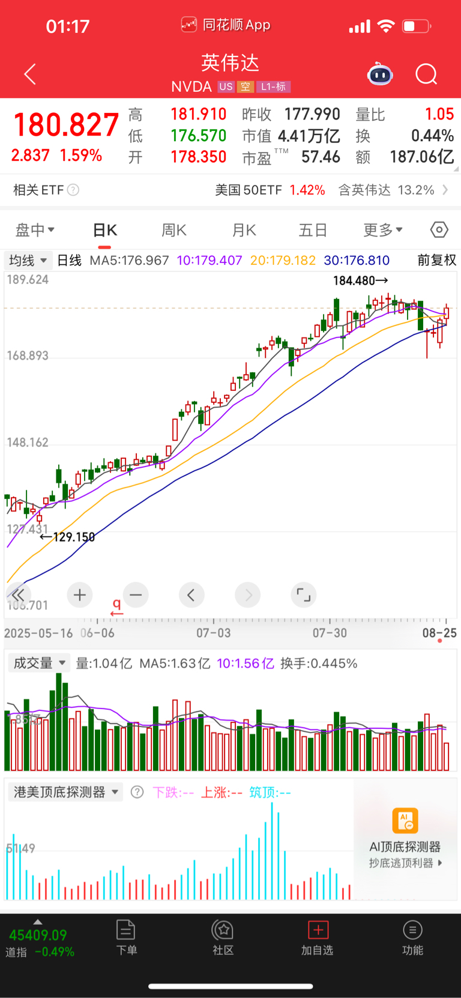
Task: Open 成交量 indicator dropdown
Action: [x=38, y=663]
